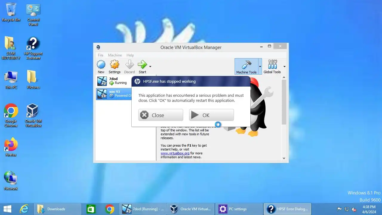Click OK to restart HPSF.exe
Image resolution: width=382 pixels, height=215 pixels.
(x=211, y=115)
